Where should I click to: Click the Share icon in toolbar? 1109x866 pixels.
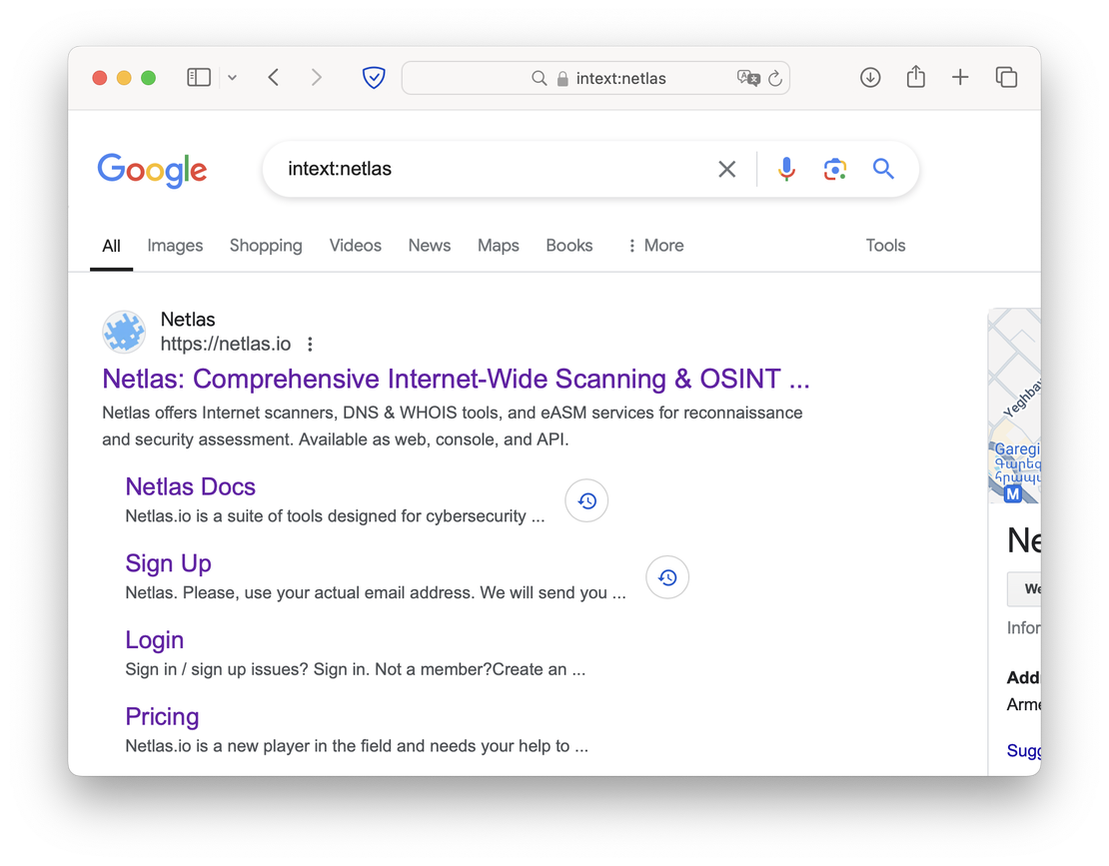click(915, 77)
